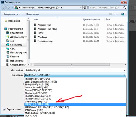Image resolution: width=136 pixels, height=117 pixels.
Task: Click the magnifier icon in the search box
Action: tap(125, 7)
